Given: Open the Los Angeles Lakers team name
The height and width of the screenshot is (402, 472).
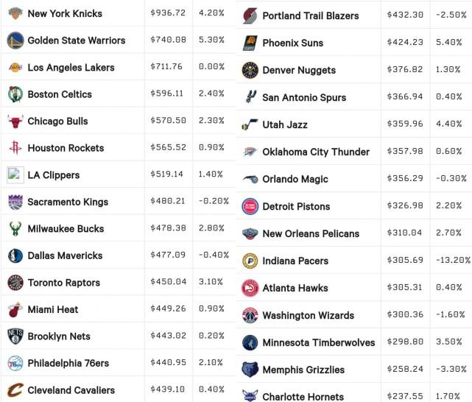Looking at the screenshot, I should click(x=71, y=68).
